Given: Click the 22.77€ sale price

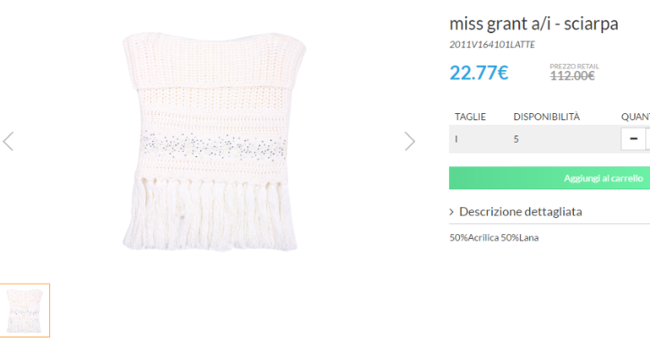Looking at the screenshot, I should tap(479, 73).
